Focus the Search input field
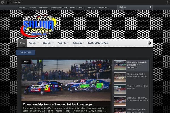Screen dimensions: 170x113 [x=133, y=7]
